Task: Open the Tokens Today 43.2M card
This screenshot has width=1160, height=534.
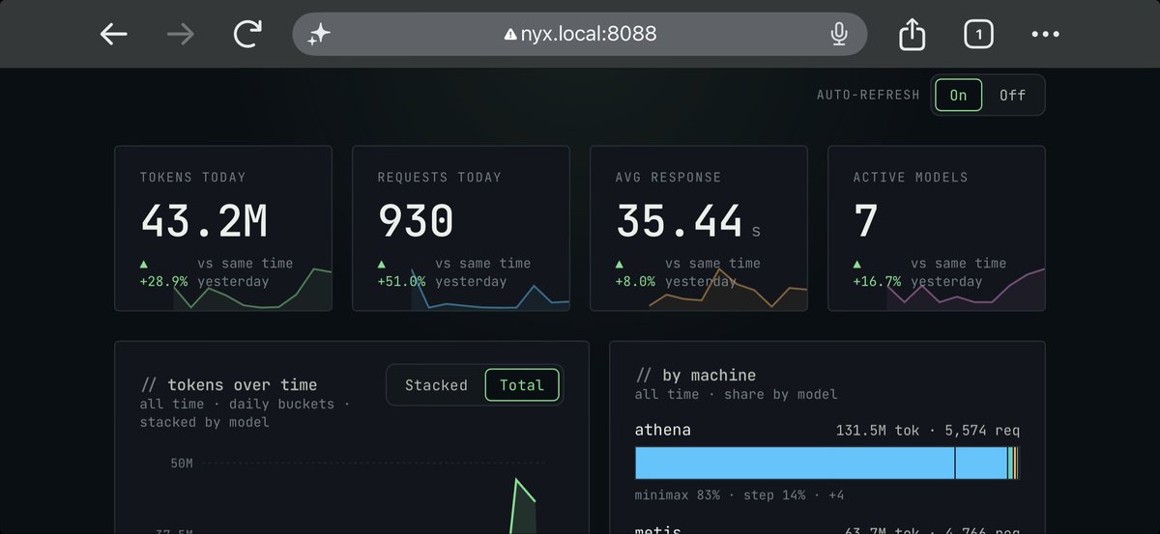Action: pyautogui.click(x=223, y=228)
